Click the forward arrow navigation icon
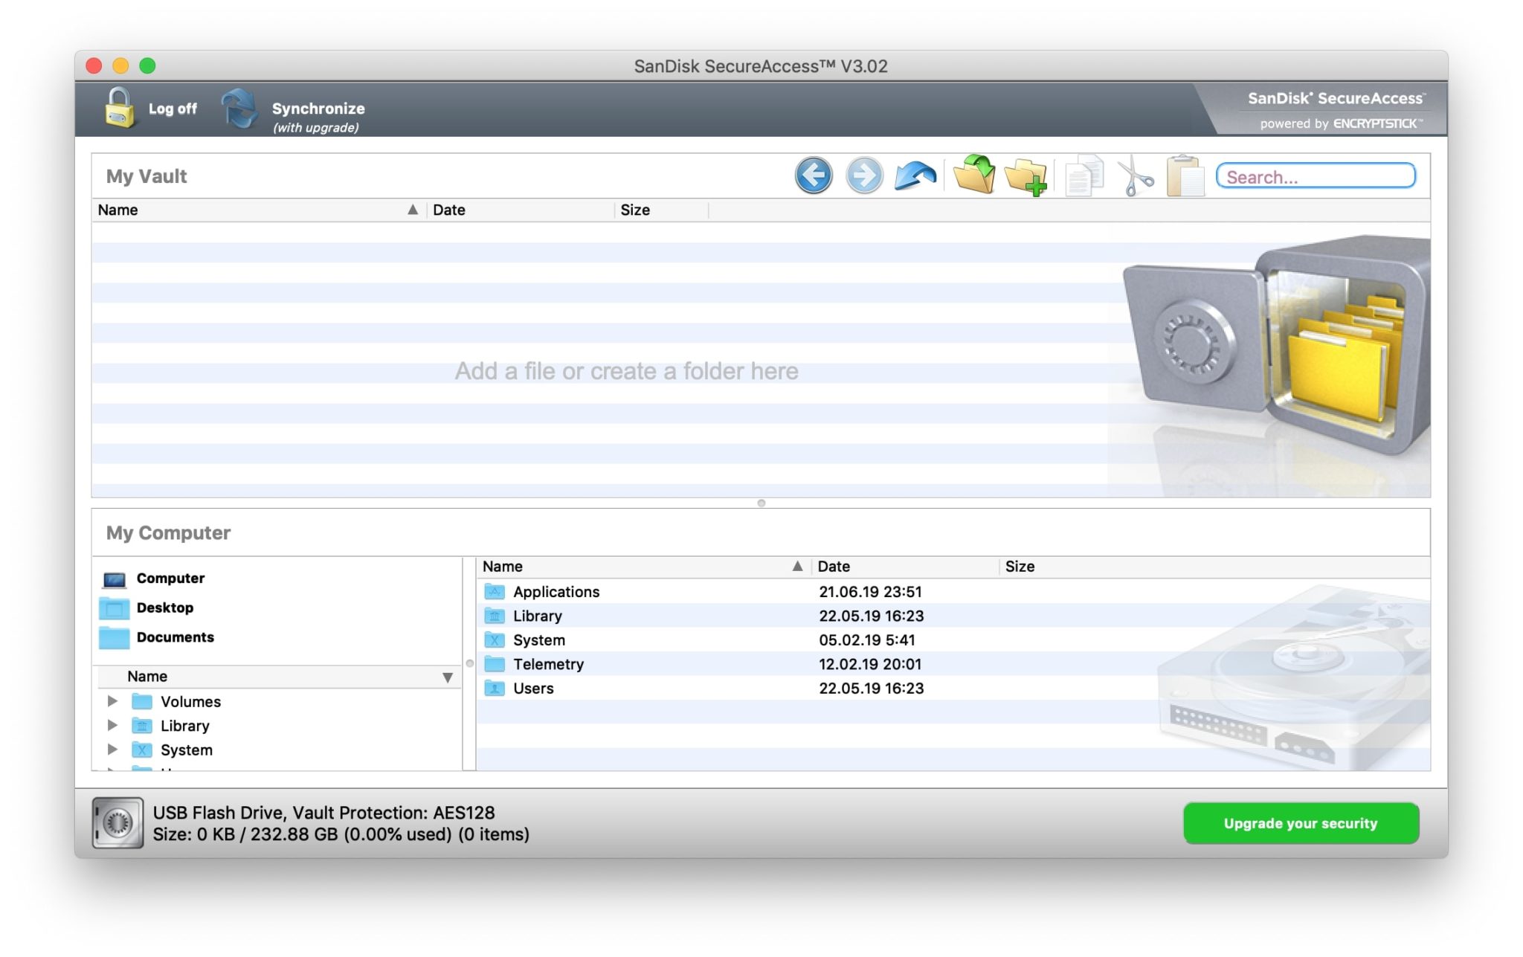The width and height of the screenshot is (1523, 957). [864, 176]
